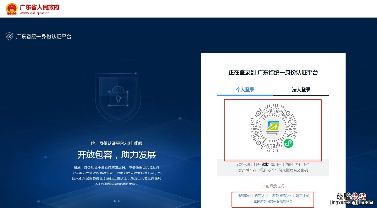Switch to the 个人登录 tab
Screen dimensions: 377x208
pos(245,90)
